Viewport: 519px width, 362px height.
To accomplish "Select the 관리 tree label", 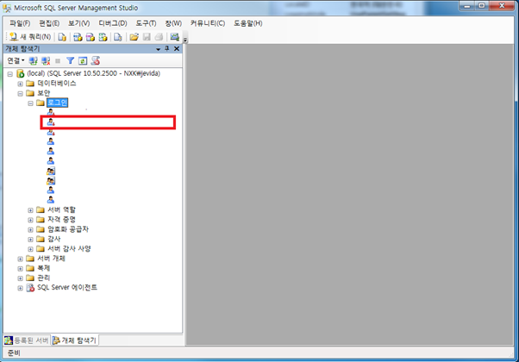I will pyautogui.click(x=43, y=278).
